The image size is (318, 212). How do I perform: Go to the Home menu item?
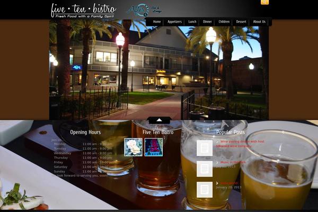[x=157, y=22]
